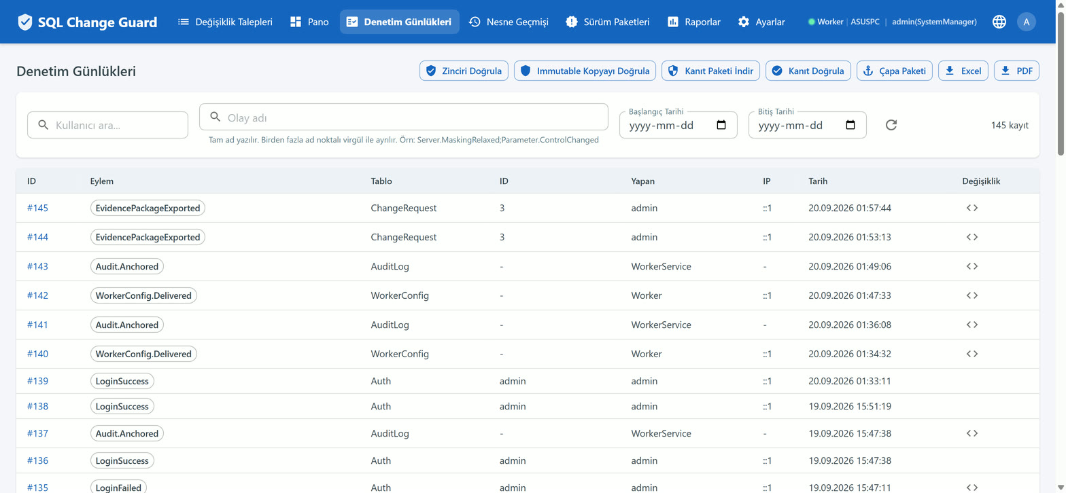Open the Raporlar page
Viewport: 1066px width, 493px height.
click(x=694, y=22)
